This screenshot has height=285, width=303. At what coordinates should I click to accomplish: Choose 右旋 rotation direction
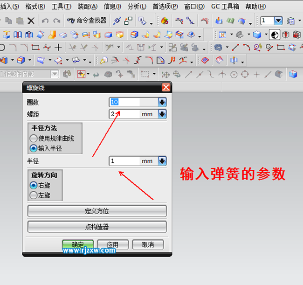click(x=34, y=185)
